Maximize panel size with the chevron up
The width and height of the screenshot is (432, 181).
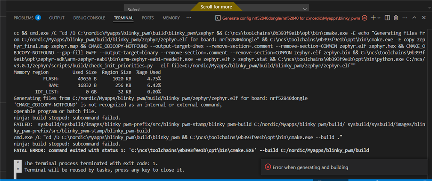414,18
